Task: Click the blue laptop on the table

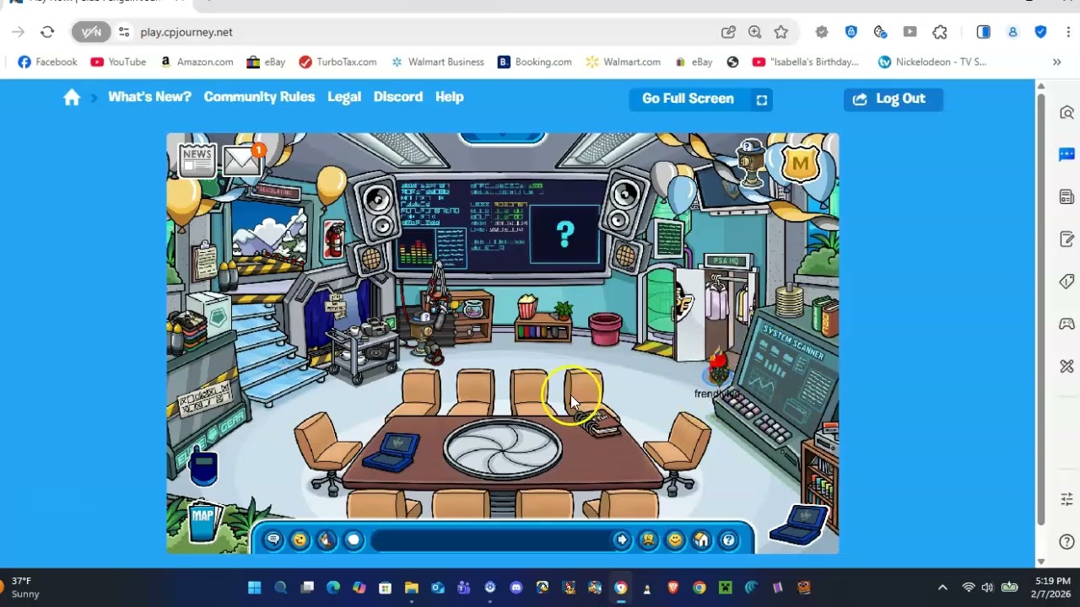Action: pyautogui.click(x=392, y=451)
